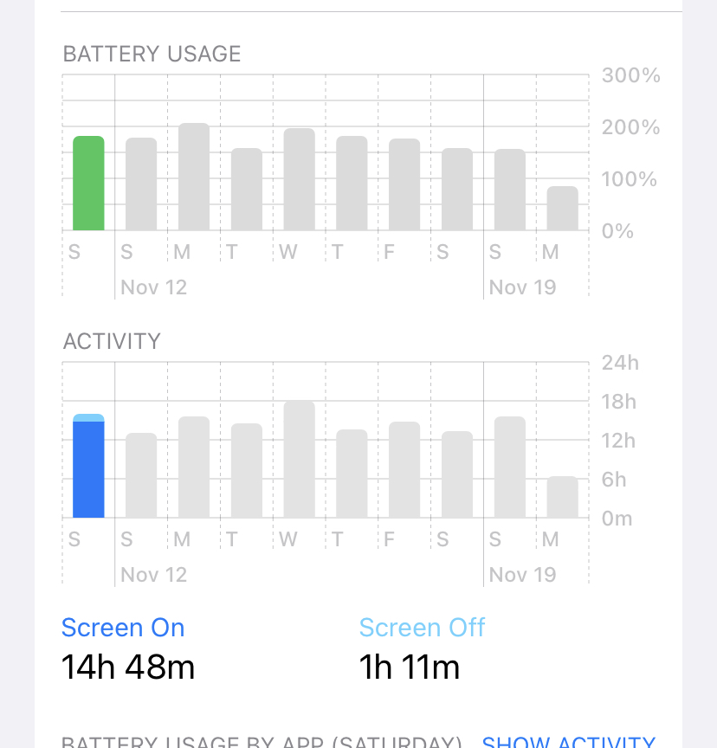The width and height of the screenshot is (717, 748).
Task: Tap Wednesday bar in Activity chart
Action: (x=299, y=460)
